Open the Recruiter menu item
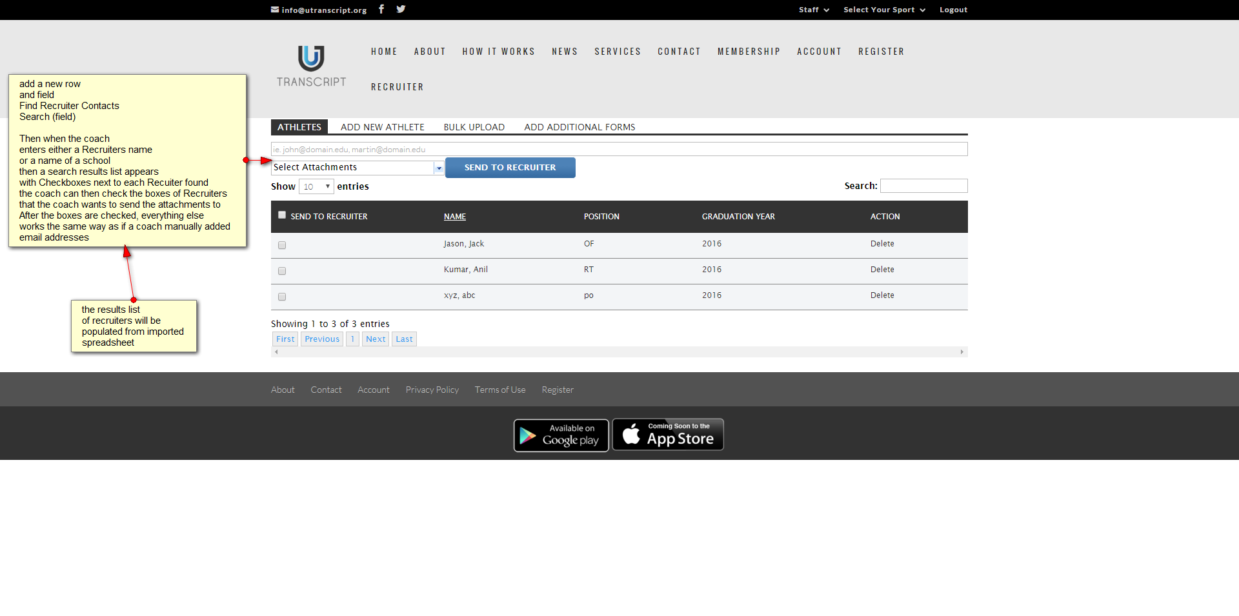Image resolution: width=1239 pixels, height=616 pixels. click(x=397, y=87)
